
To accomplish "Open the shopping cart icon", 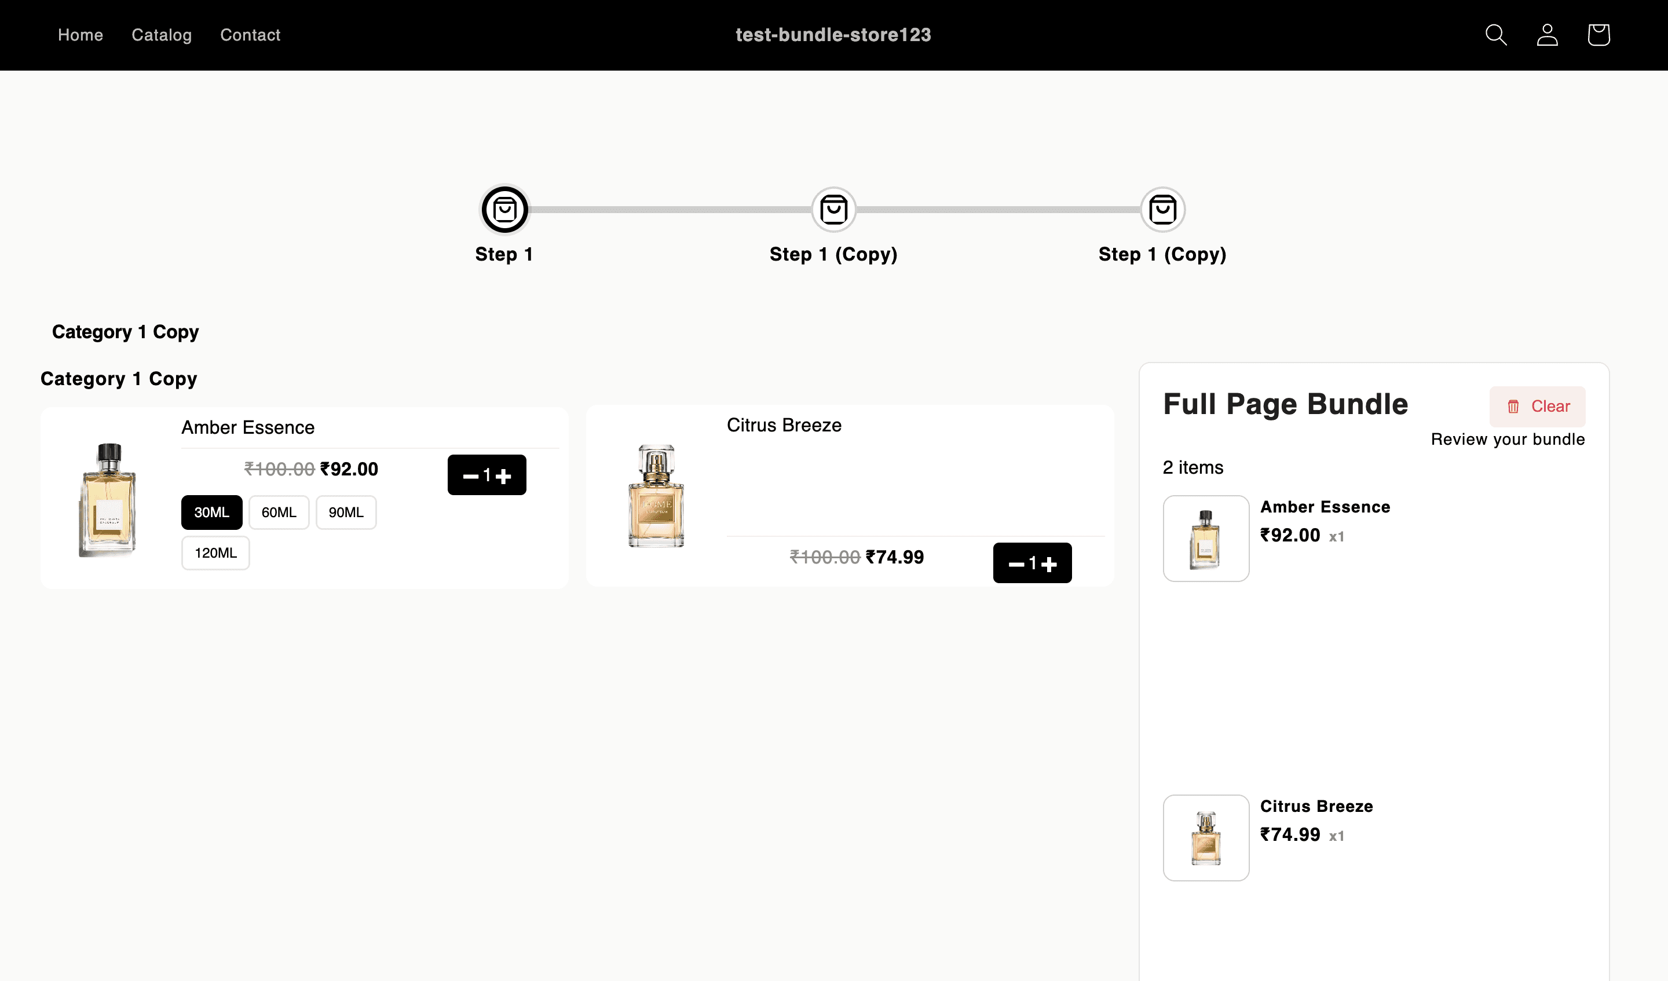I will point(1599,35).
